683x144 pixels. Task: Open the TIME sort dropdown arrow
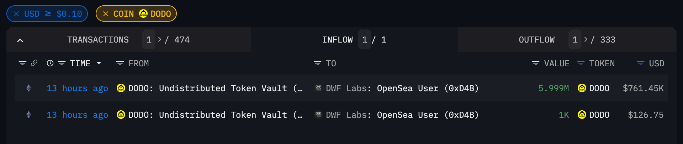[x=99, y=63]
